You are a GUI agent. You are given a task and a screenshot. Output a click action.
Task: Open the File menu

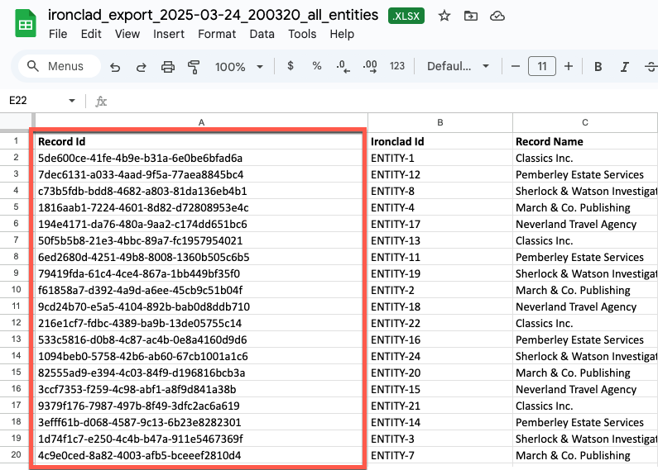tap(58, 34)
